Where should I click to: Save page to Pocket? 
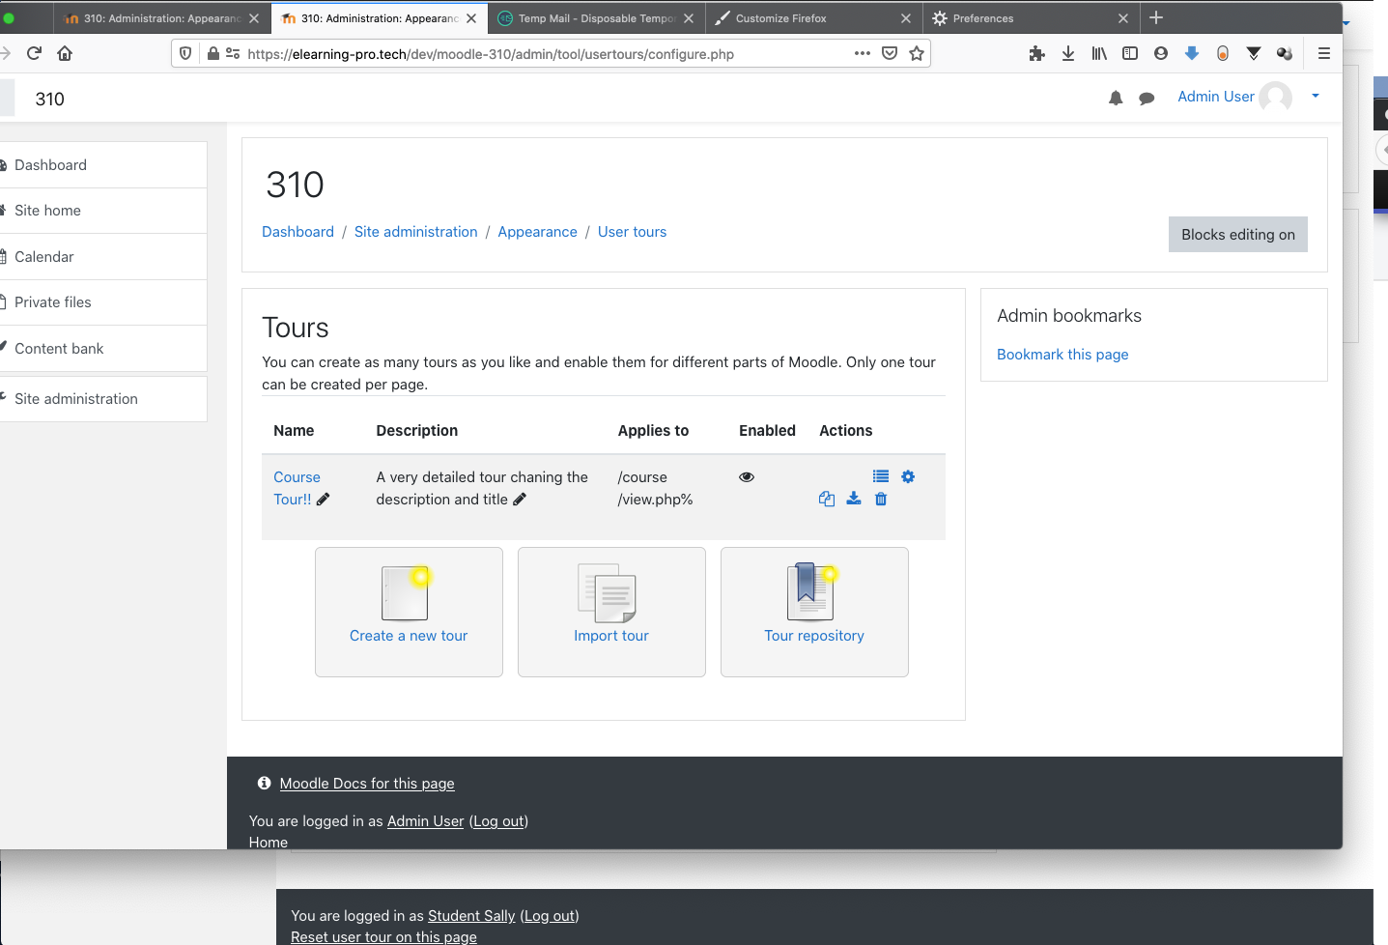tap(890, 53)
